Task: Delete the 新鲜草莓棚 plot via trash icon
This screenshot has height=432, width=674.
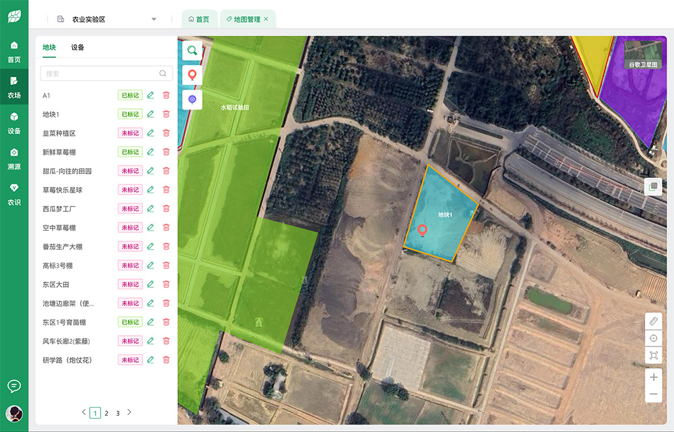Action: pos(166,152)
